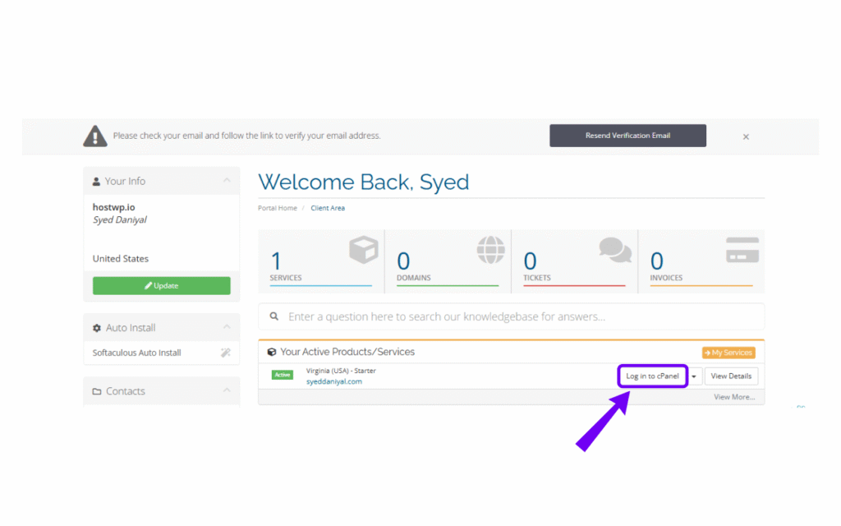The height and width of the screenshot is (526, 841).
Task: Click the Your Info user icon
Action: point(95,180)
